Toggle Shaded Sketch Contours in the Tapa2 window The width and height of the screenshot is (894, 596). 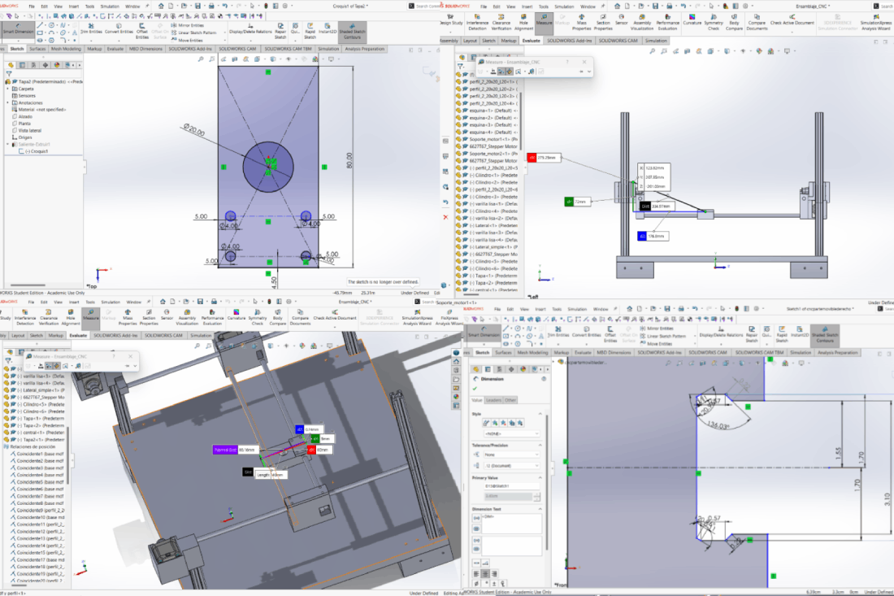[x=353, y=32]
